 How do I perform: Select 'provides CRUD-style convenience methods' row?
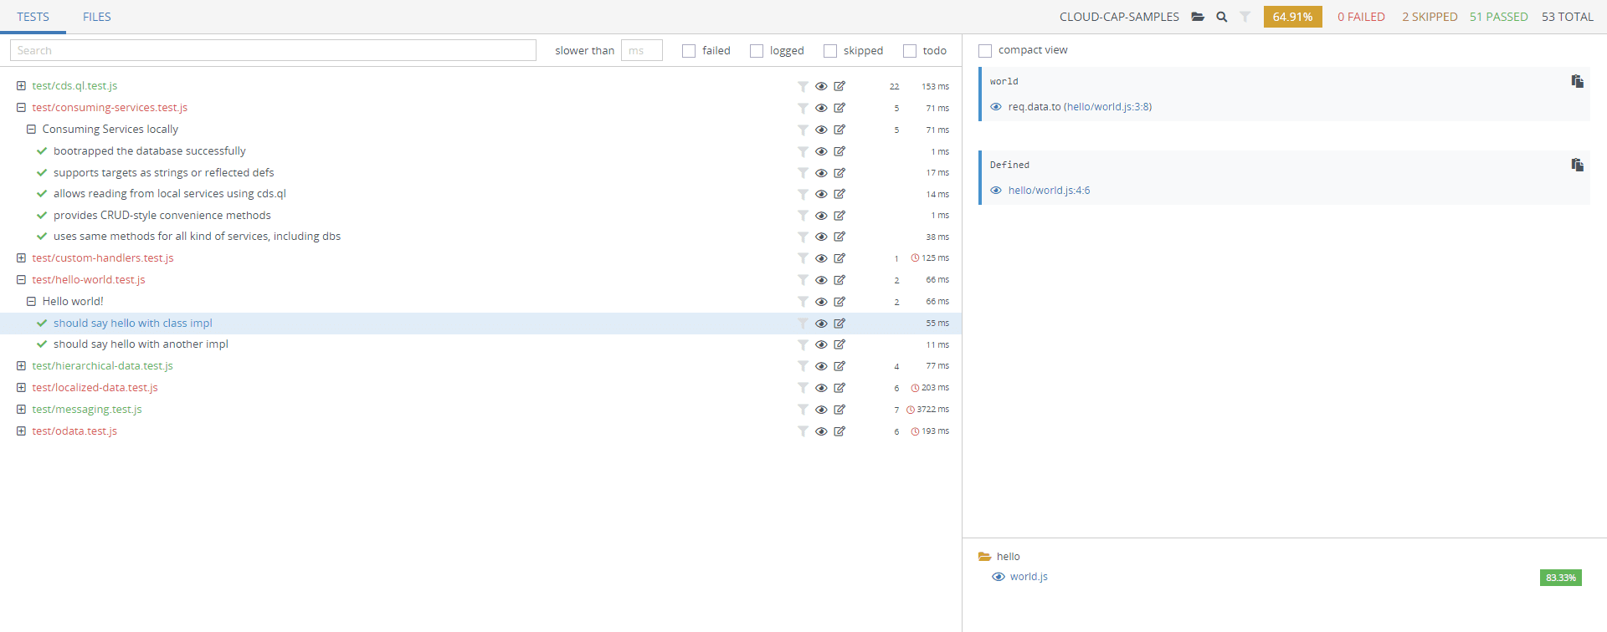480,216
